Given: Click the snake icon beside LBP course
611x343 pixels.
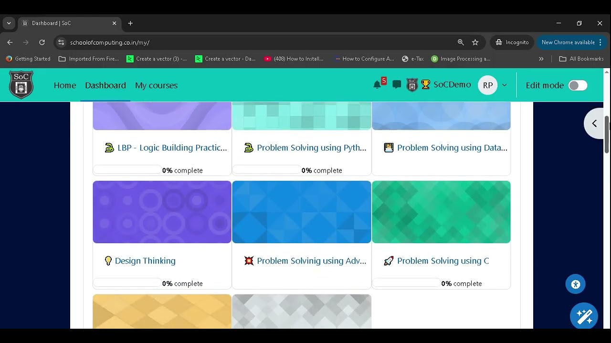Looking at the screenshot, I should tap(109, 148).
